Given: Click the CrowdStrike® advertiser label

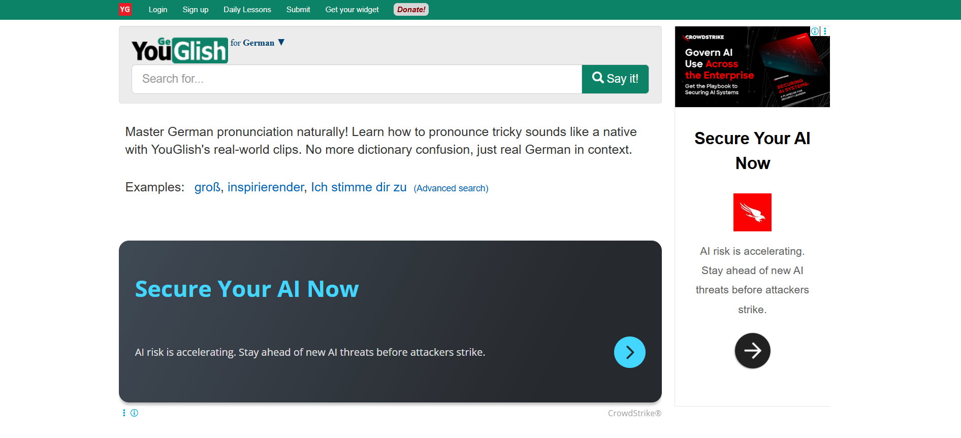Looking at the screenshot, I should pyautogui.click(x=634, y=413).
